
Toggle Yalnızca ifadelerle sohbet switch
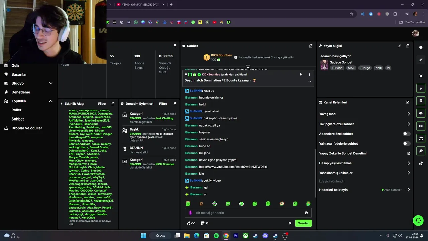pos(406,144)
